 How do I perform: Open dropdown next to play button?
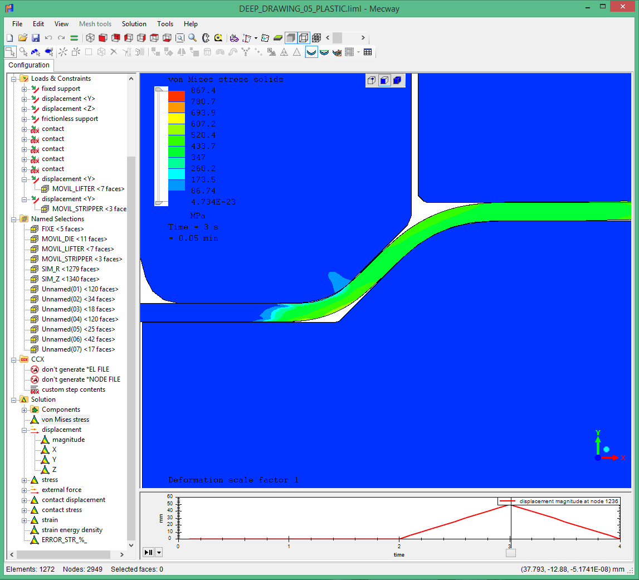pyautogui.click(x=159, y=553)
